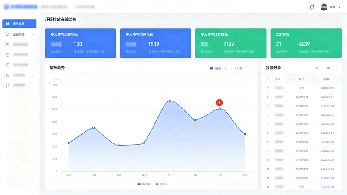
Task: Click the circular icon in the 报警记录 header
Action: click(x=317, y=68)
